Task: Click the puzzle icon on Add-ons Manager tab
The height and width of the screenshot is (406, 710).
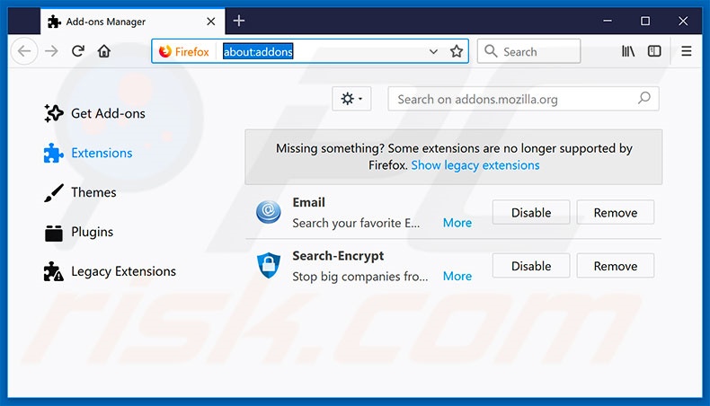Action: [x=54, y=22]
